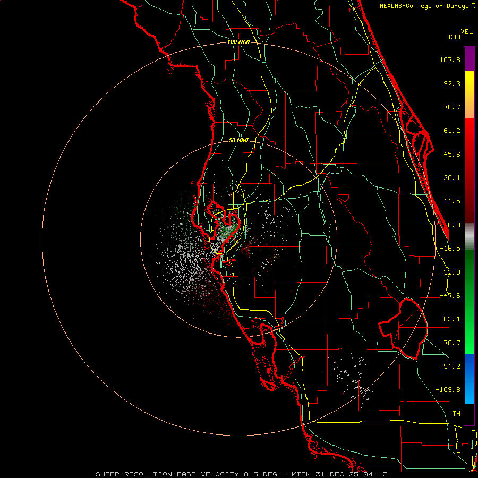
Task: Pick the blue segment of the color bar
Action: [x=469, y=379]
